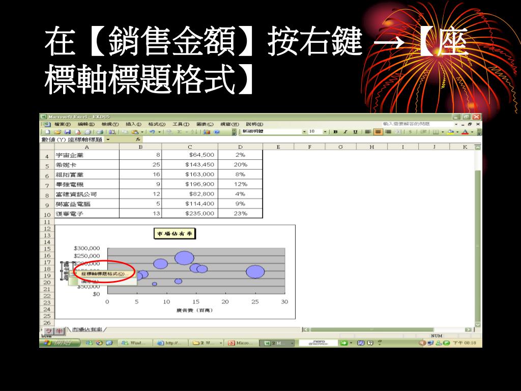The height and width of the screenshot is (391, 521).
Task: Toggle Align Right
Action: click(x=388, y=132)
